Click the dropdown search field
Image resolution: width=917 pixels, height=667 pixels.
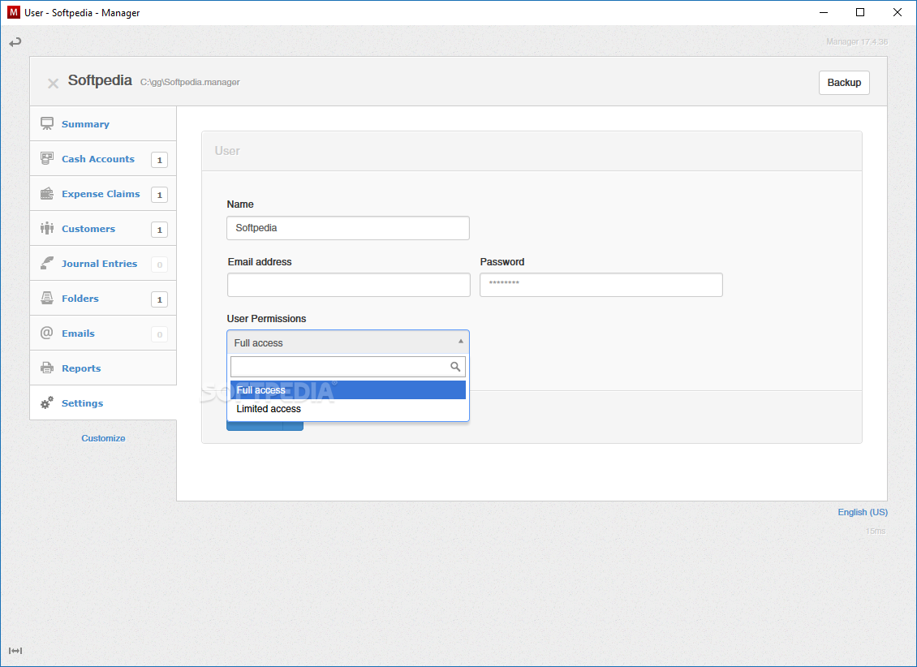348,367
